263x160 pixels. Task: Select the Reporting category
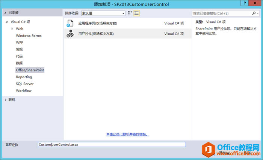(24, 77)
